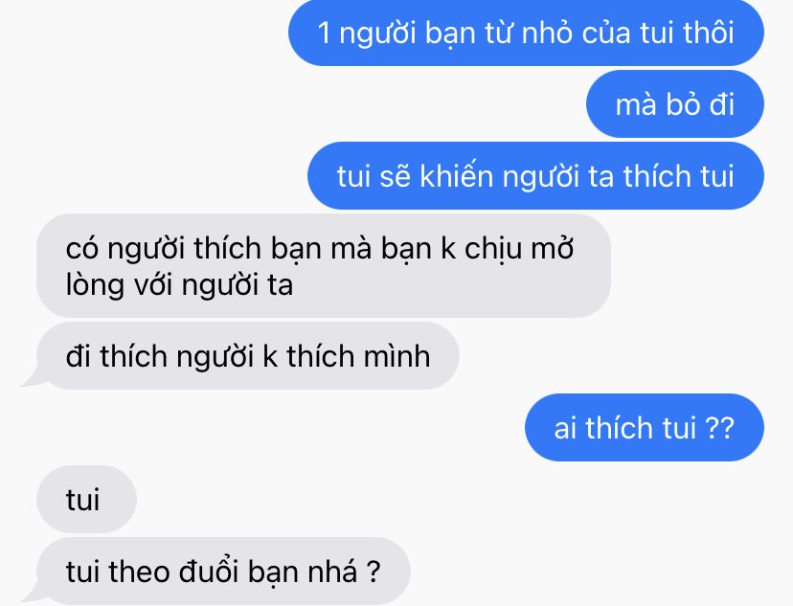
Task: Click the number "1" starting the first blue message
Action: tap(324, 33)
